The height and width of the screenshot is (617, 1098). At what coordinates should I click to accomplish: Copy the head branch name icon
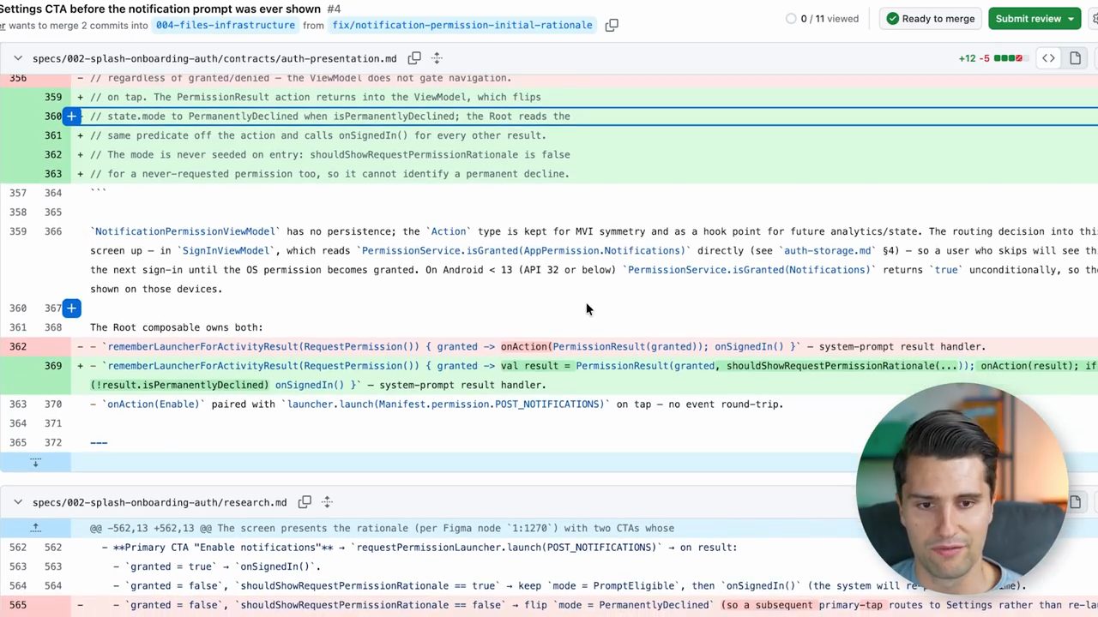612,26
